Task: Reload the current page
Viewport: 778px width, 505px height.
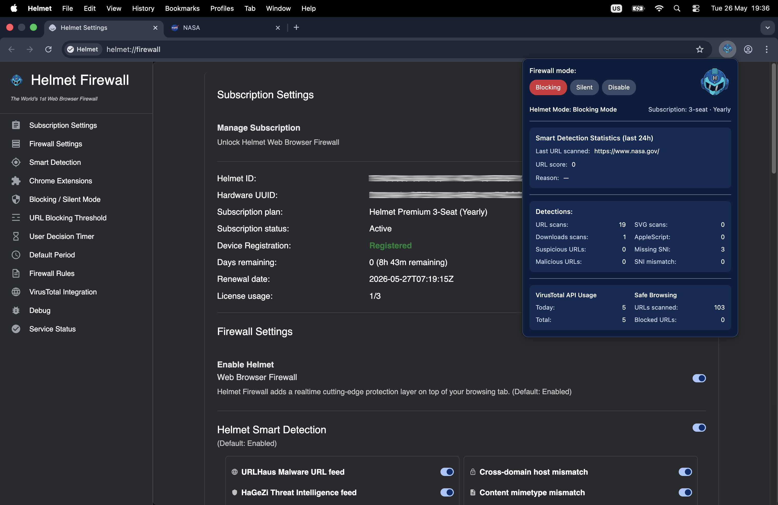Action: coord(48,49)
